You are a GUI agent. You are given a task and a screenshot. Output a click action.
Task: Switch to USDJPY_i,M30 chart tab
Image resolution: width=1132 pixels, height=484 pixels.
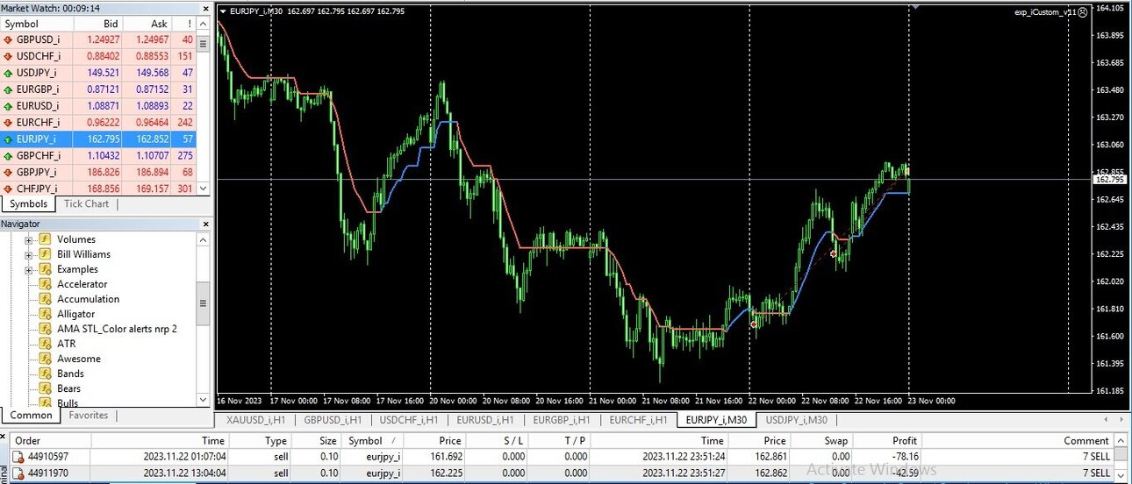tap(797, 420)
